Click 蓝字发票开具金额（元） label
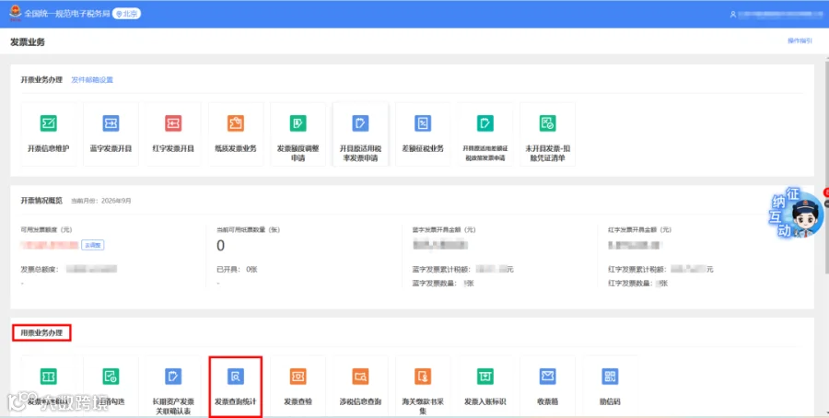829x418 pixels. (x=444, y=230)
